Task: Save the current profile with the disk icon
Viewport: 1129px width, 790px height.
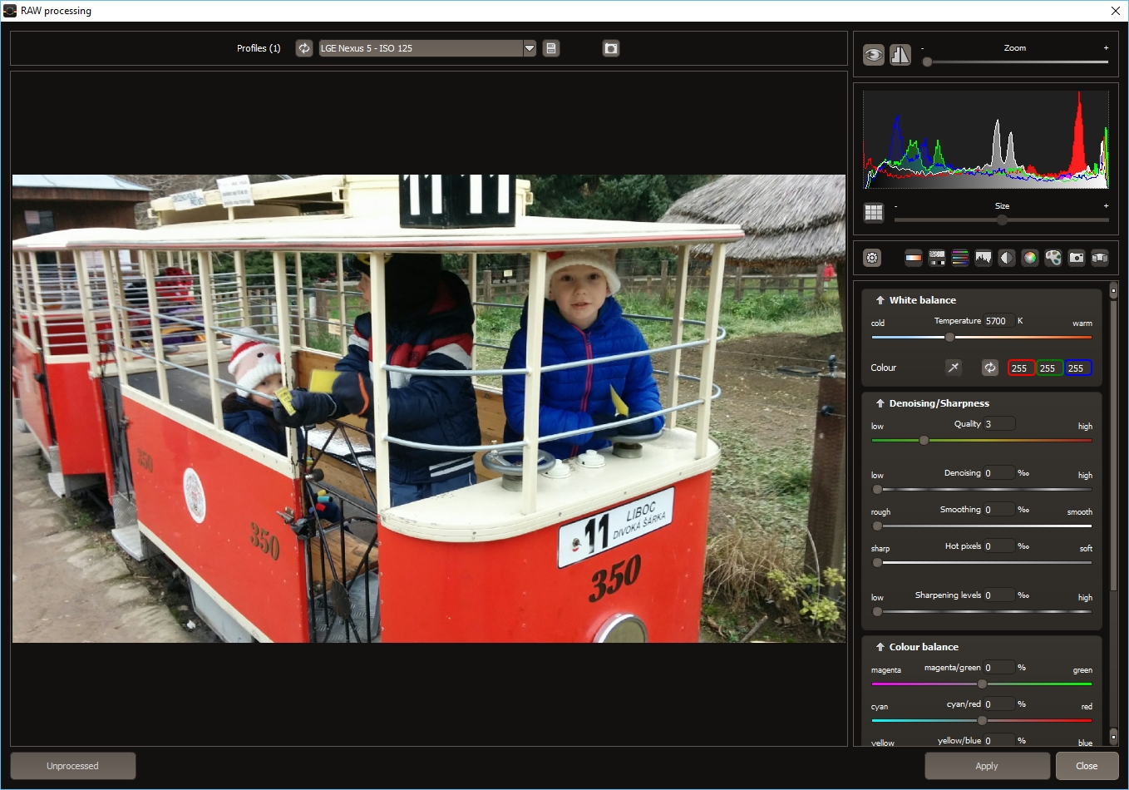Action: [x=550, y=48]
